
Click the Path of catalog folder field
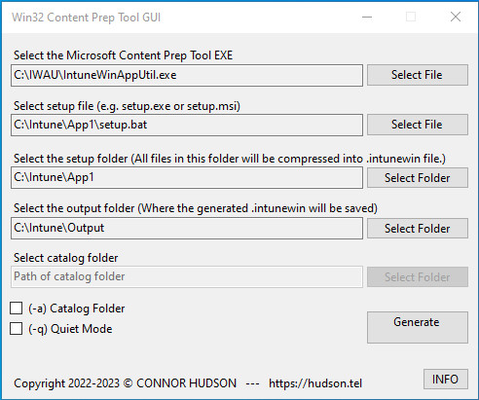187,276
